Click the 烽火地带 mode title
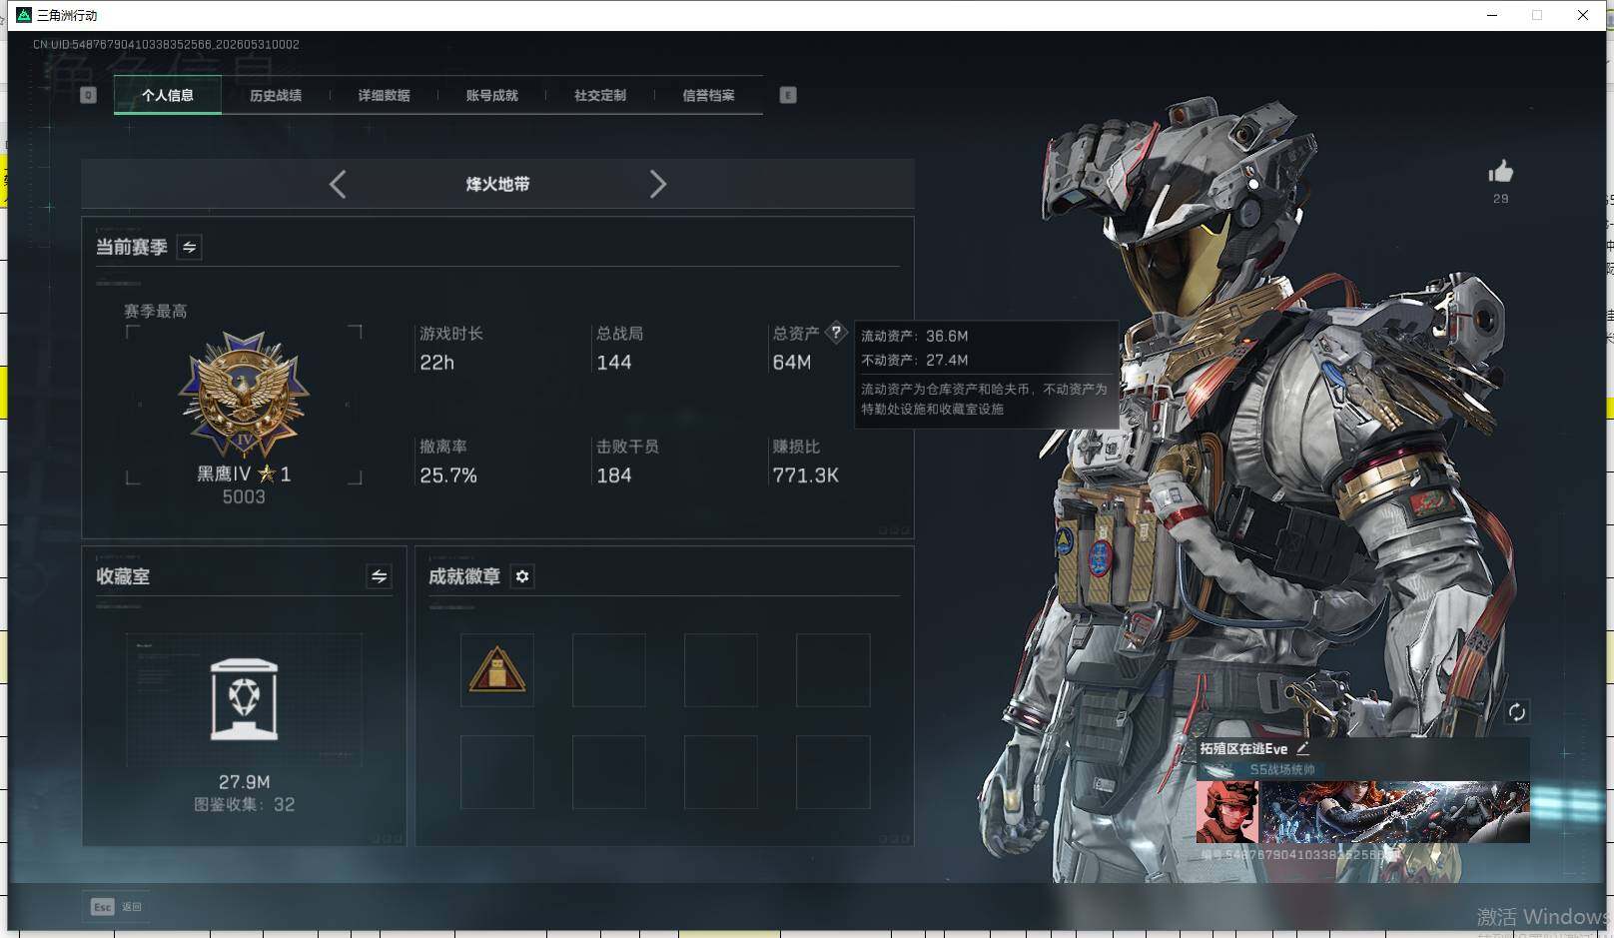 [497, 184]
